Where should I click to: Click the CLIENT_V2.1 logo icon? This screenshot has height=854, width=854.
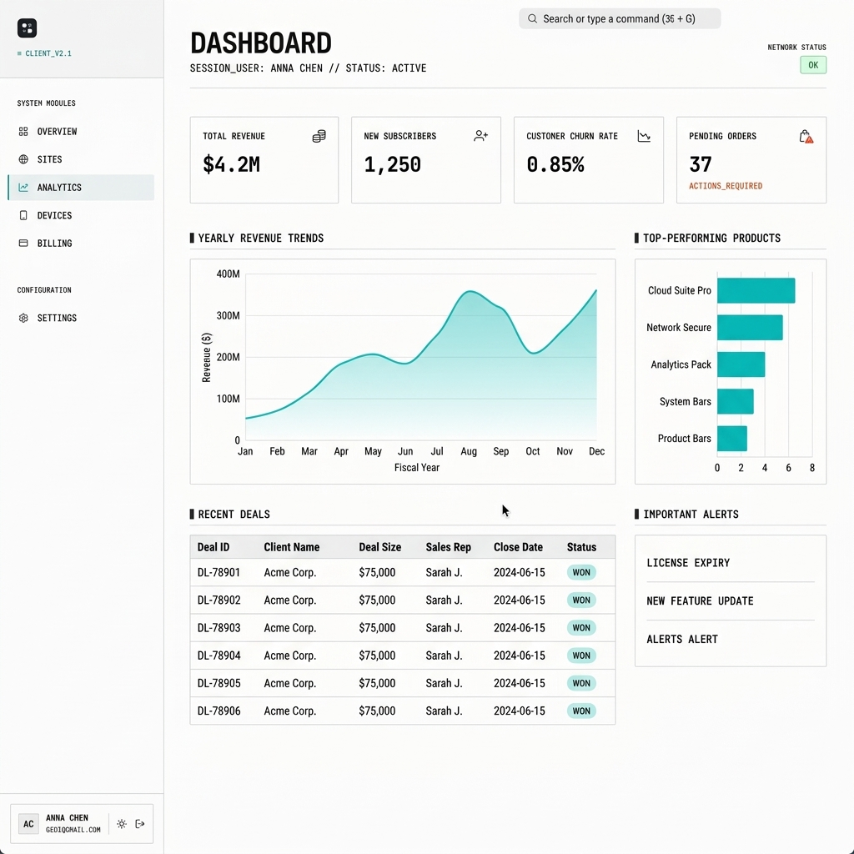tap(27, 28)
